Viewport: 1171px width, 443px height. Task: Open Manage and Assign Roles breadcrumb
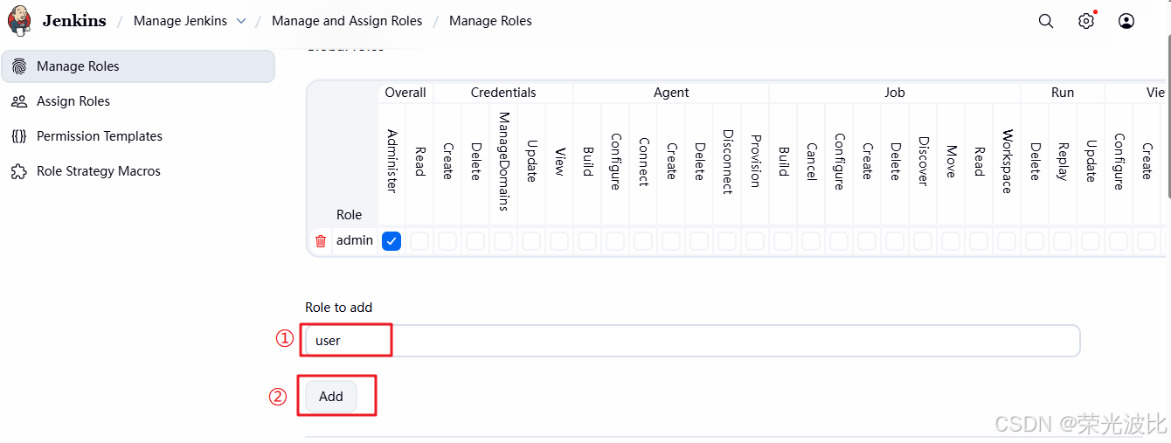tap(347, 21)
